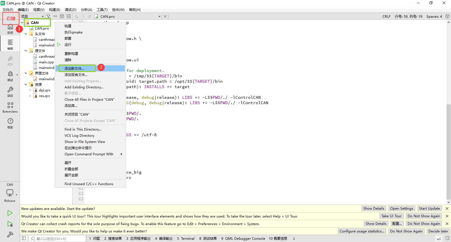Open the project tree filter icon
Image resolution: width=451 pixels, height=242 pixels.
pyautogui.click(x=48, y=16)
